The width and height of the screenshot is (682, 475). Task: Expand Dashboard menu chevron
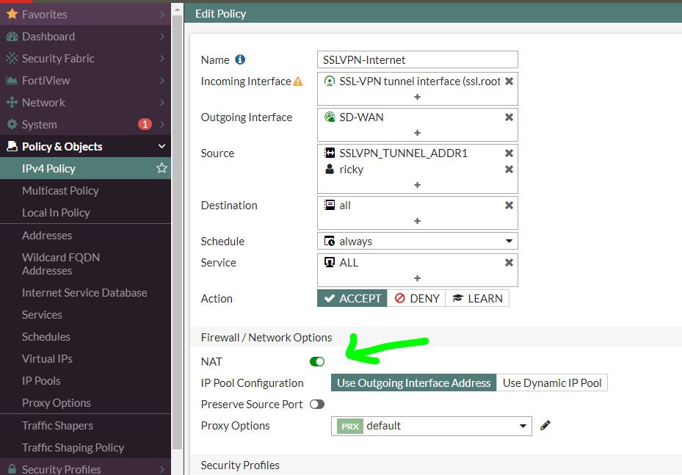pyautogui.click(x=162, y=36)
